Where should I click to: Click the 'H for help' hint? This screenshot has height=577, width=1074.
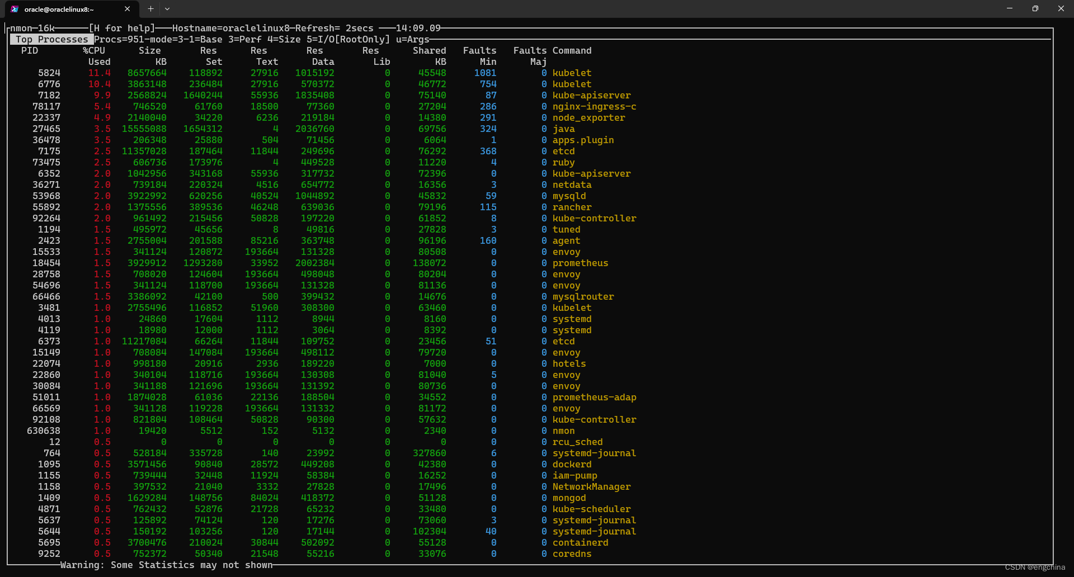pyautogui.click(x=122, y=28)
